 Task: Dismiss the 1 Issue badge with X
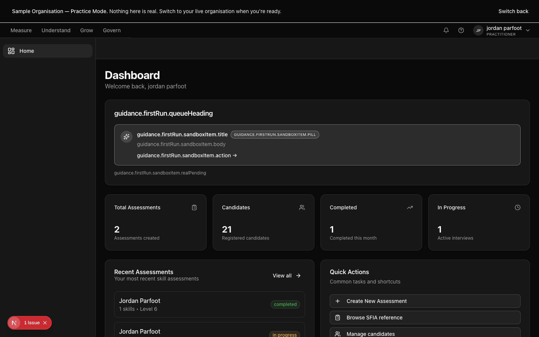pyautogui.click(x=45, y=323)
